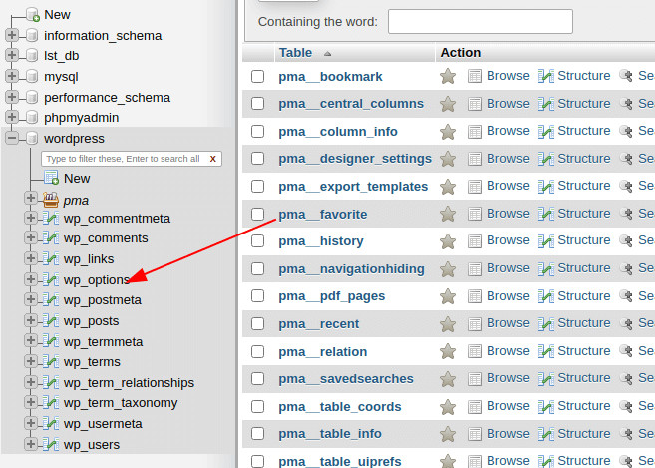Screen dimensions: 655x468
Task: Open the information_schema database link
Action: (103, 36)
